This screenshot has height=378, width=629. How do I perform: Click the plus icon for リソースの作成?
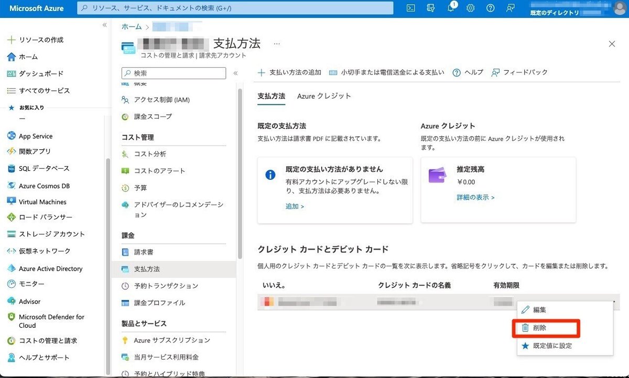11,40
